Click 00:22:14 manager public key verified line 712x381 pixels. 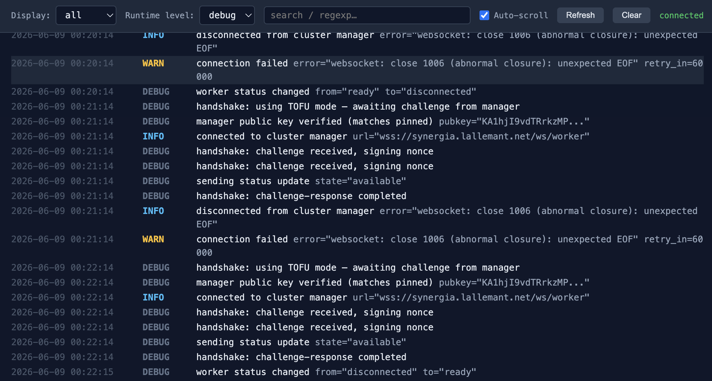coord(357,283)
